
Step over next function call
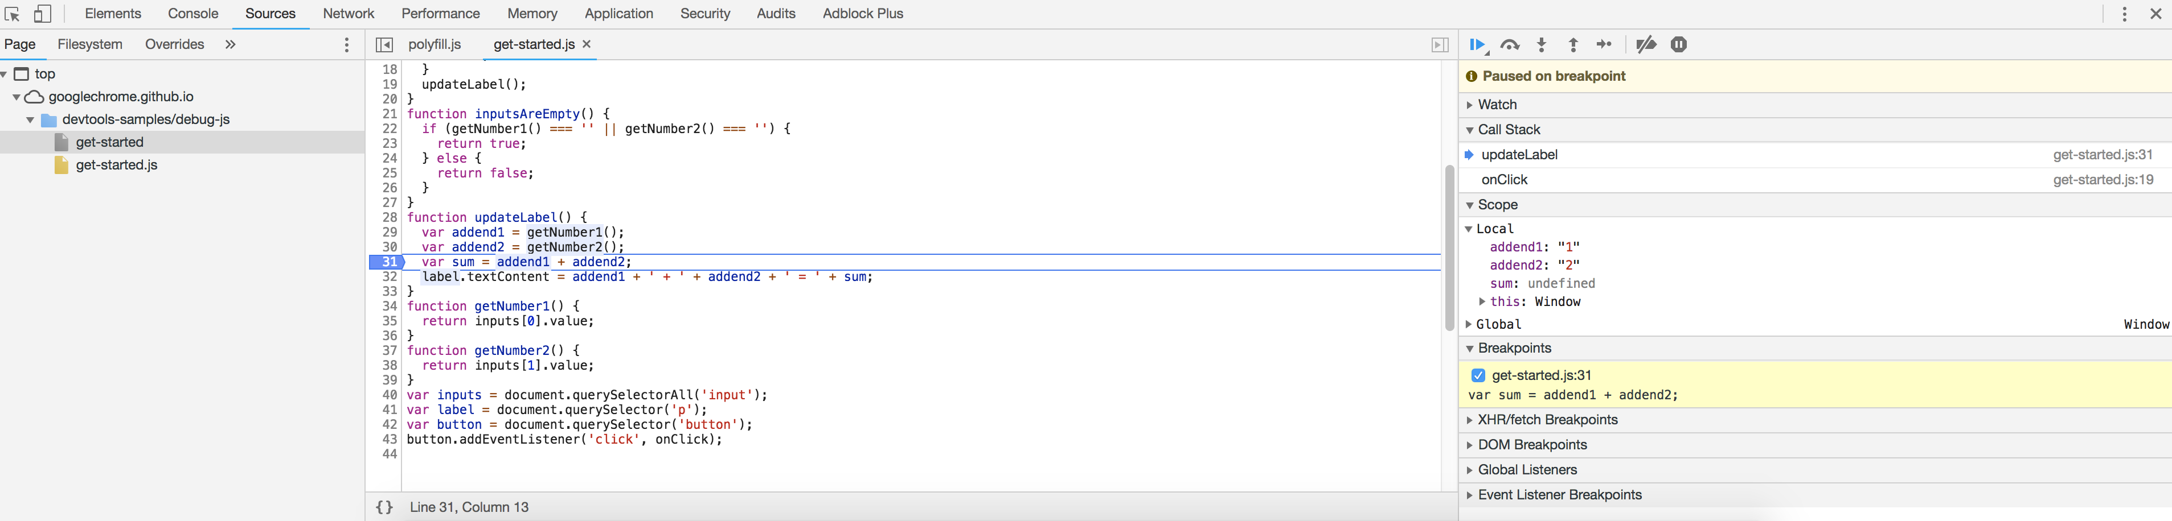point(1510,44)
